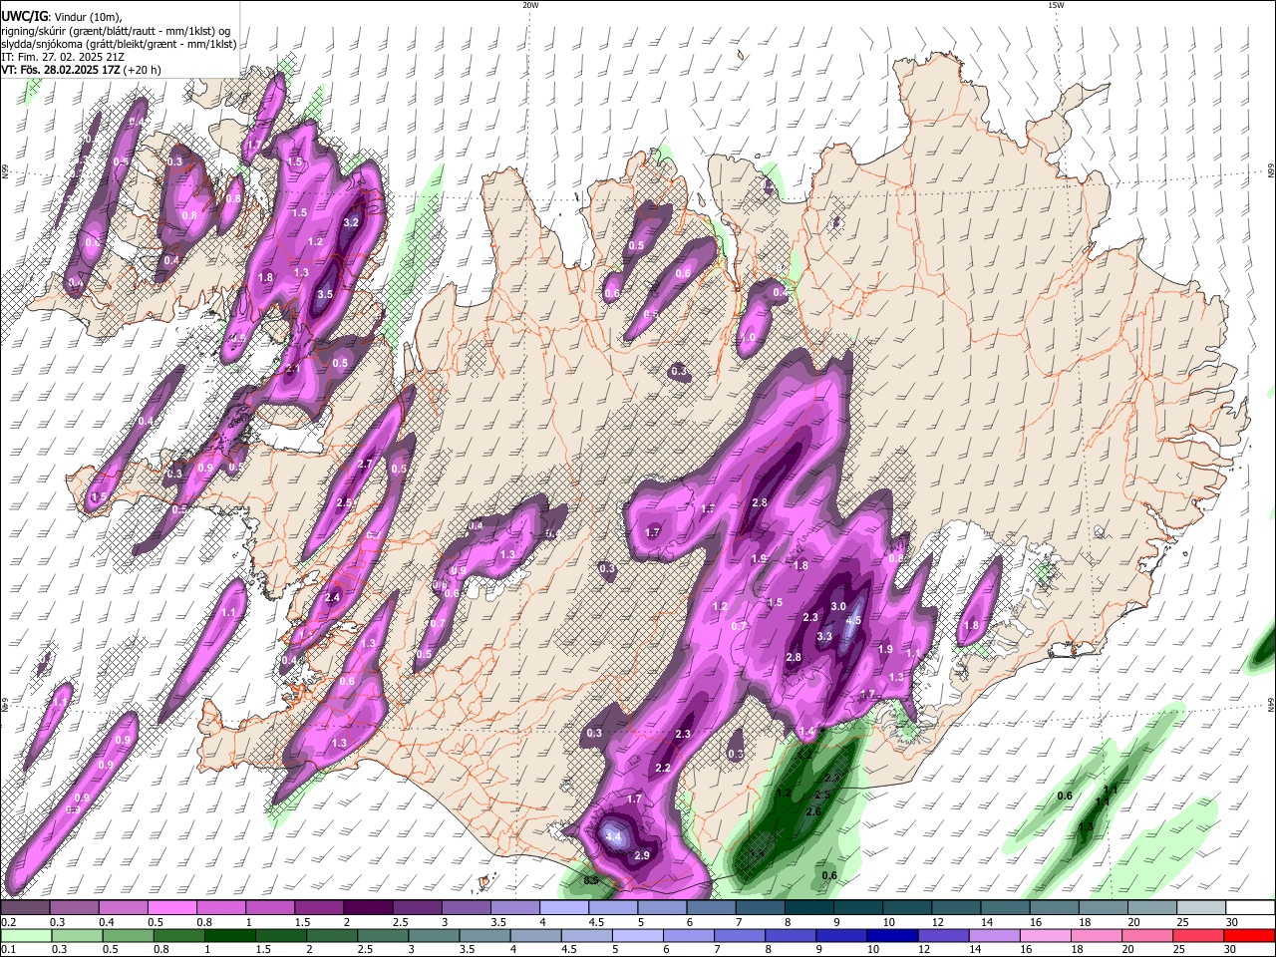Select the rain scale swatch between 0.5 and 0.8
This screenshot has width=1276, height=957.
point(129,935)
